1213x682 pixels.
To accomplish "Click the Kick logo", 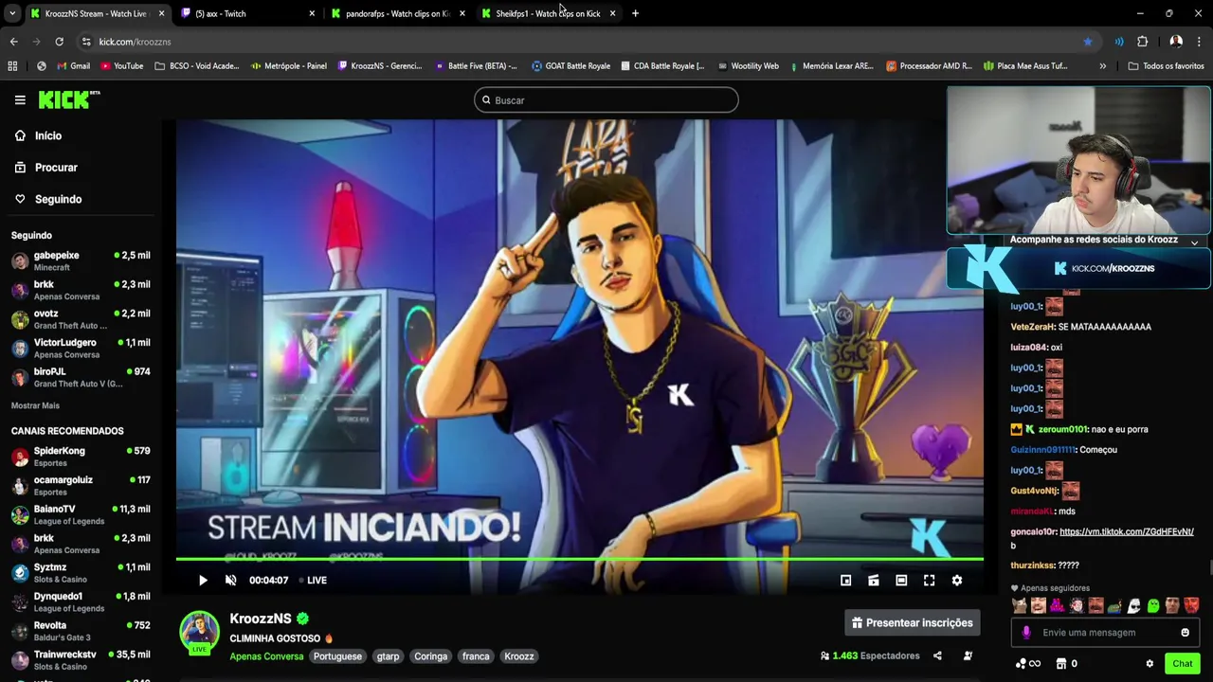I will 68,99.
